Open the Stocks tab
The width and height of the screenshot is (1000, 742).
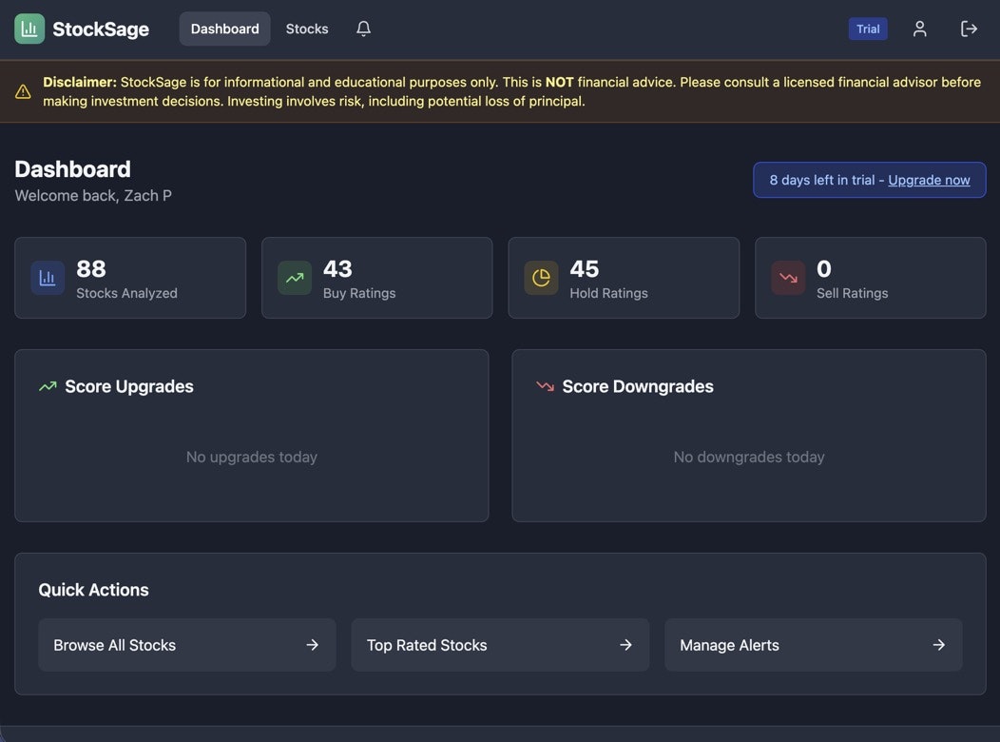(x=307, y=29)
